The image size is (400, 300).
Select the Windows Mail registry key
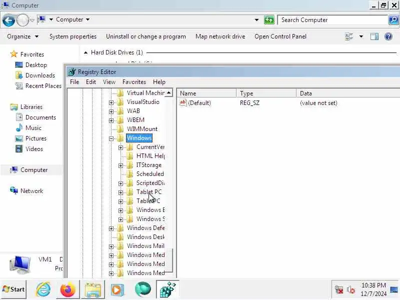click(145, 246)
